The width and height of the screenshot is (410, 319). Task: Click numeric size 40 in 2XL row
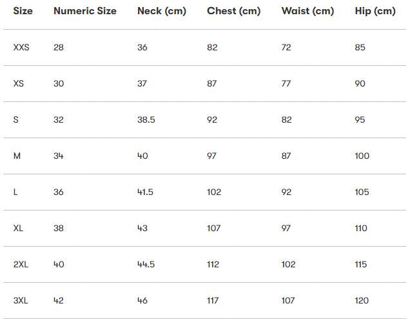tap(59, 264)
